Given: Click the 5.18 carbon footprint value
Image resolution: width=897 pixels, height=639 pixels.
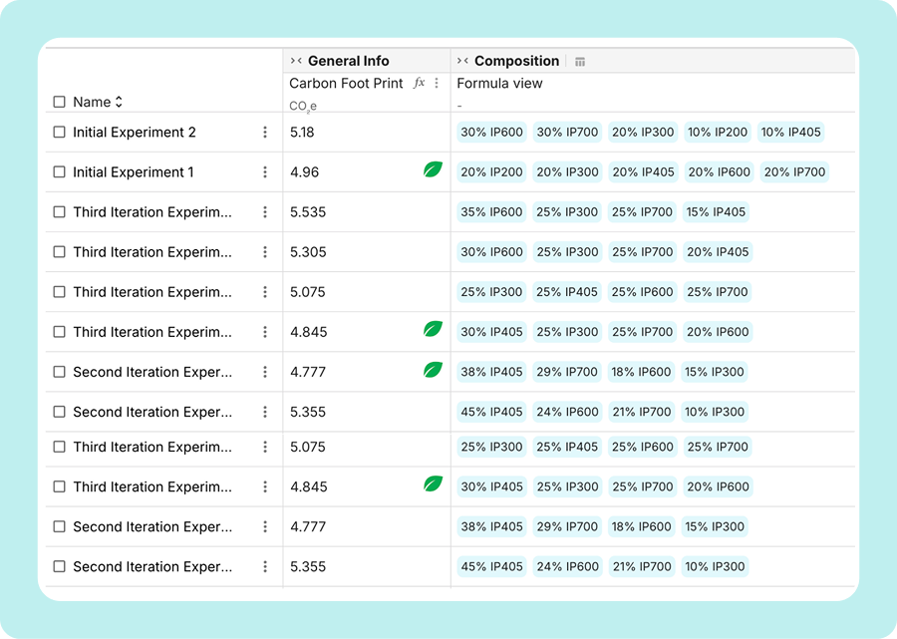Looking at the screenshot, I should (302, 133).
